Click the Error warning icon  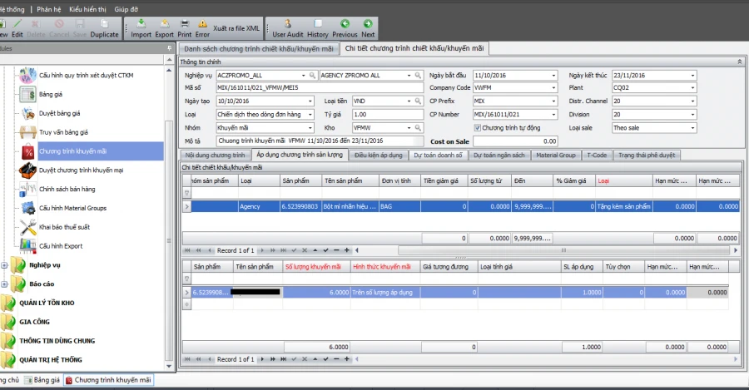[x=202, y=23]
